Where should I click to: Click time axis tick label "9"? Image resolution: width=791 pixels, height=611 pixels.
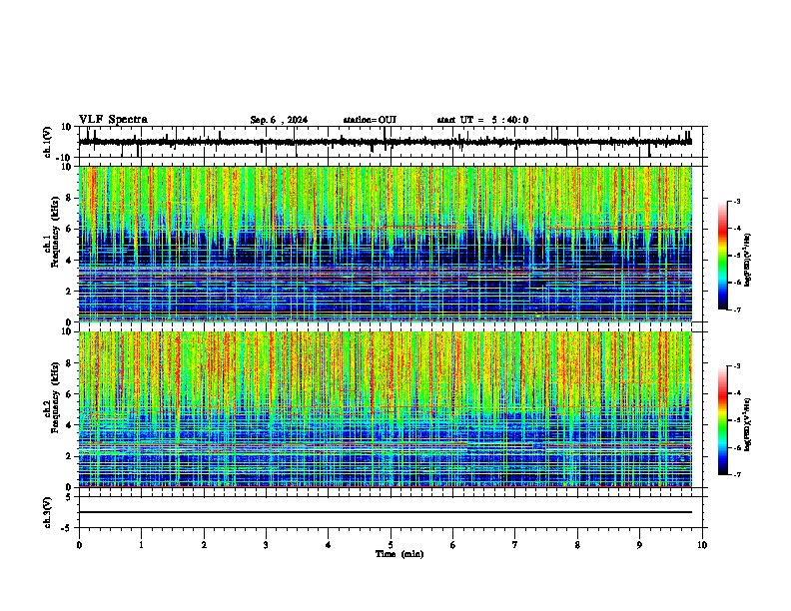[x=639, y=545]
